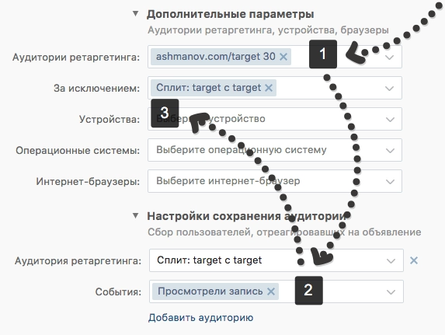Open the Операционные системы dropdown arrow
The width and height of the screenshot is (445, 335).
(x=390, y=150)
